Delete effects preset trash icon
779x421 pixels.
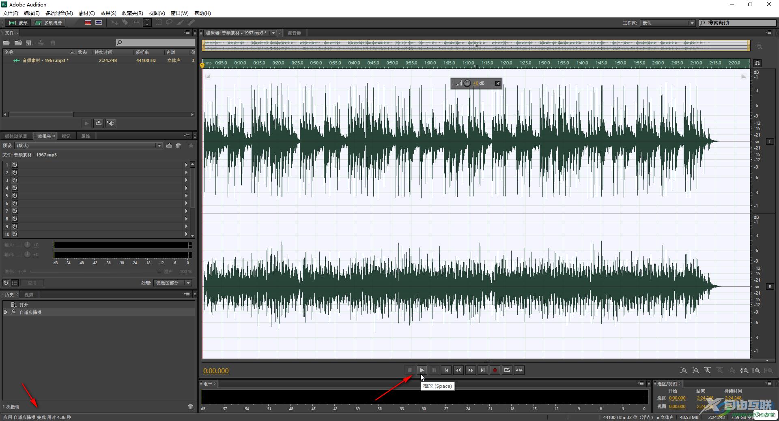click(x=179, y=145)
